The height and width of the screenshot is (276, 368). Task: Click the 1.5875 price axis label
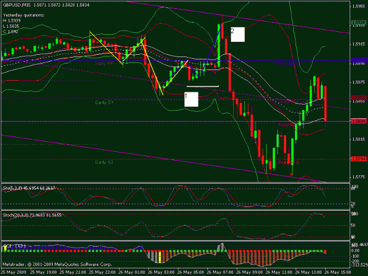point(359,82)
